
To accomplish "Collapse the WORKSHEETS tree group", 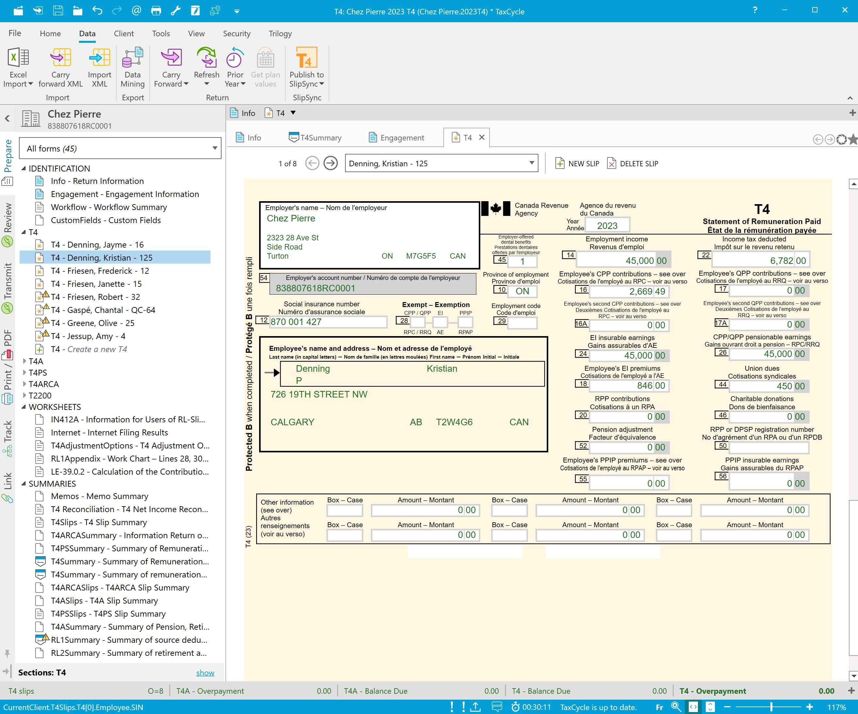I will point(24,407).
